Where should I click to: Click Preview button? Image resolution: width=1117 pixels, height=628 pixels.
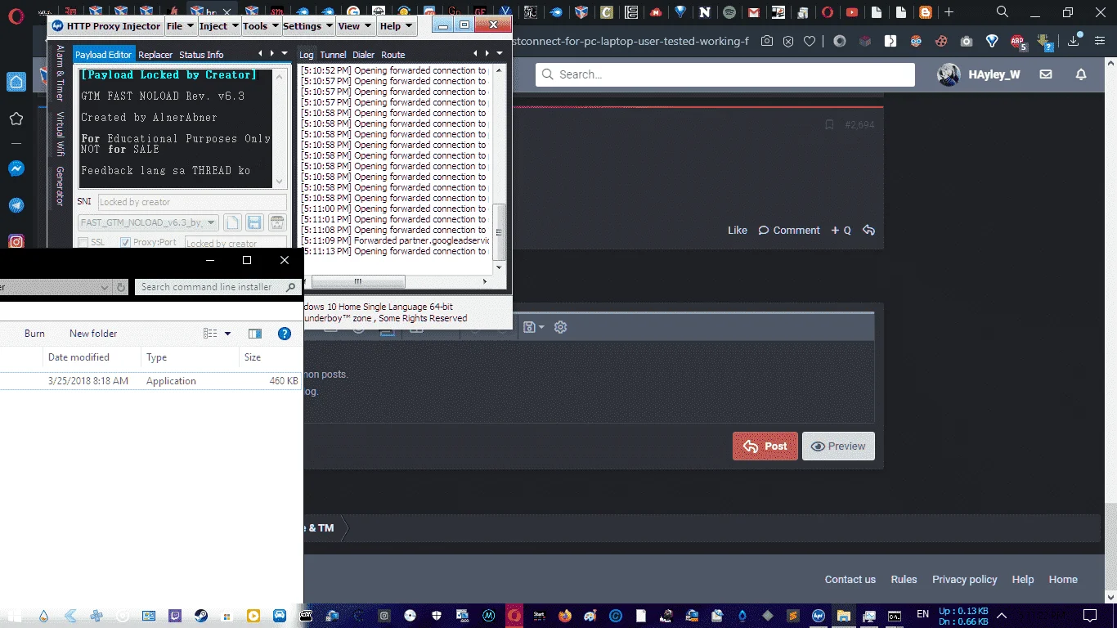tap(838, 446)
